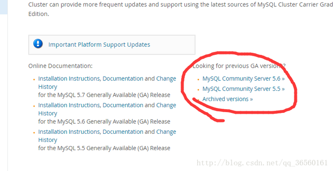Open Installation Instructions for MySQL 5.6 release

[69, 105]
